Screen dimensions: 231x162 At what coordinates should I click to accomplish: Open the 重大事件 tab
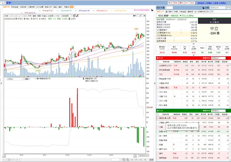[169, 12]
